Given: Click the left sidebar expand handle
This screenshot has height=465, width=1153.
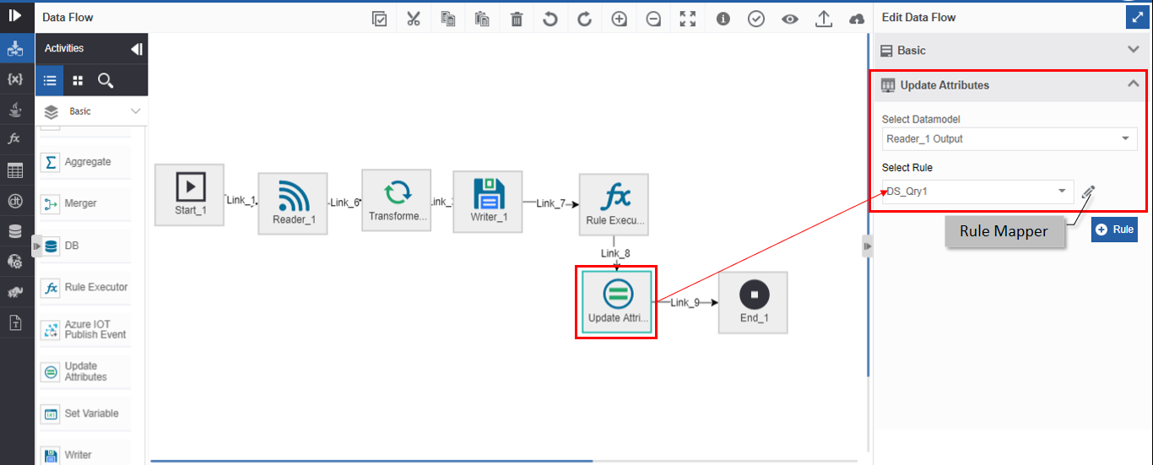Looking at the screenshot, I should point(36,246).
